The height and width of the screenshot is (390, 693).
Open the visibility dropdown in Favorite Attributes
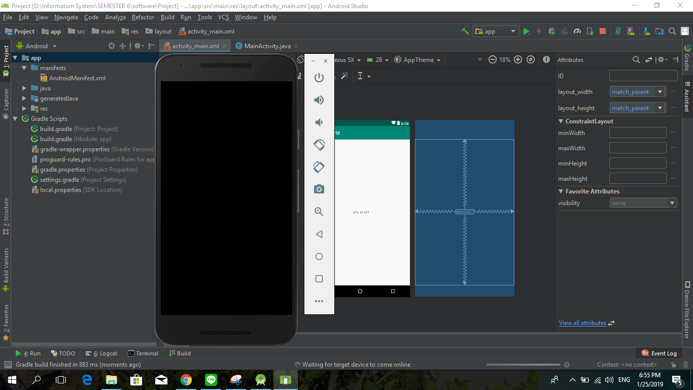tap(673, 203)
